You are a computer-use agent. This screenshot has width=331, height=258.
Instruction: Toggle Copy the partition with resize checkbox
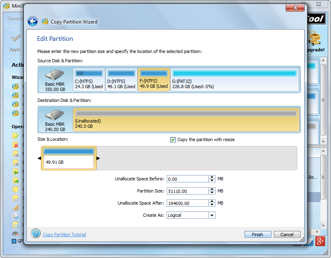[173, 140]
